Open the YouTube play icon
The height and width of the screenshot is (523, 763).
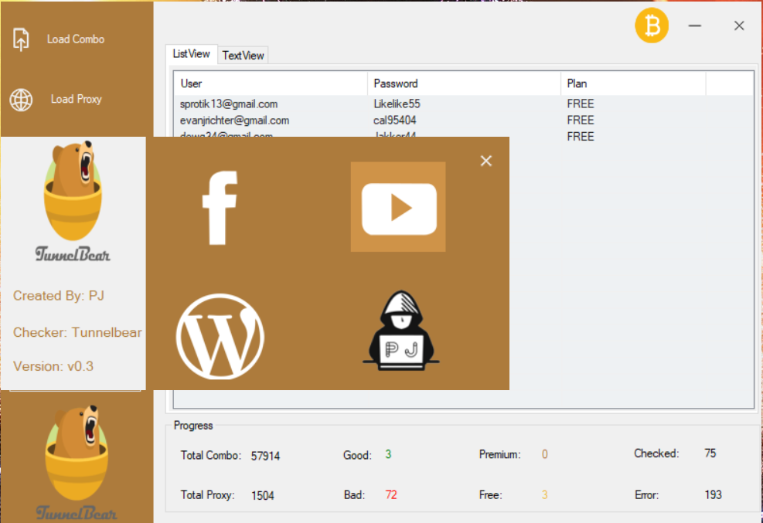tap(398, 207)
